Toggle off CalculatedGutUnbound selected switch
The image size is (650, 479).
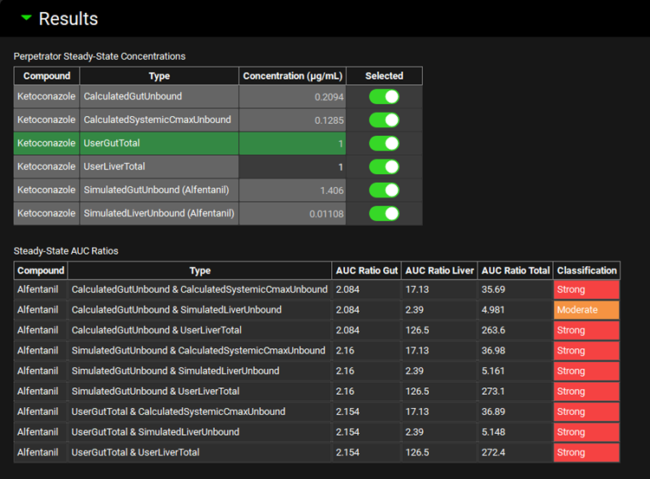[x=384, y=96]
